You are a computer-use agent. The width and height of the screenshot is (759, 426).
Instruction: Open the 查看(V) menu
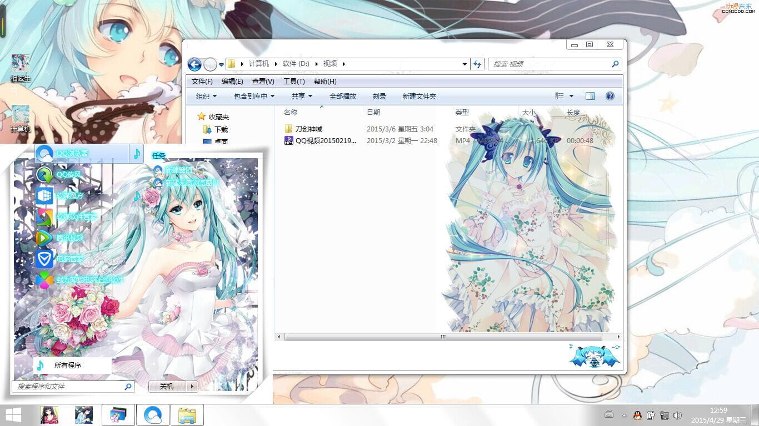263,82
